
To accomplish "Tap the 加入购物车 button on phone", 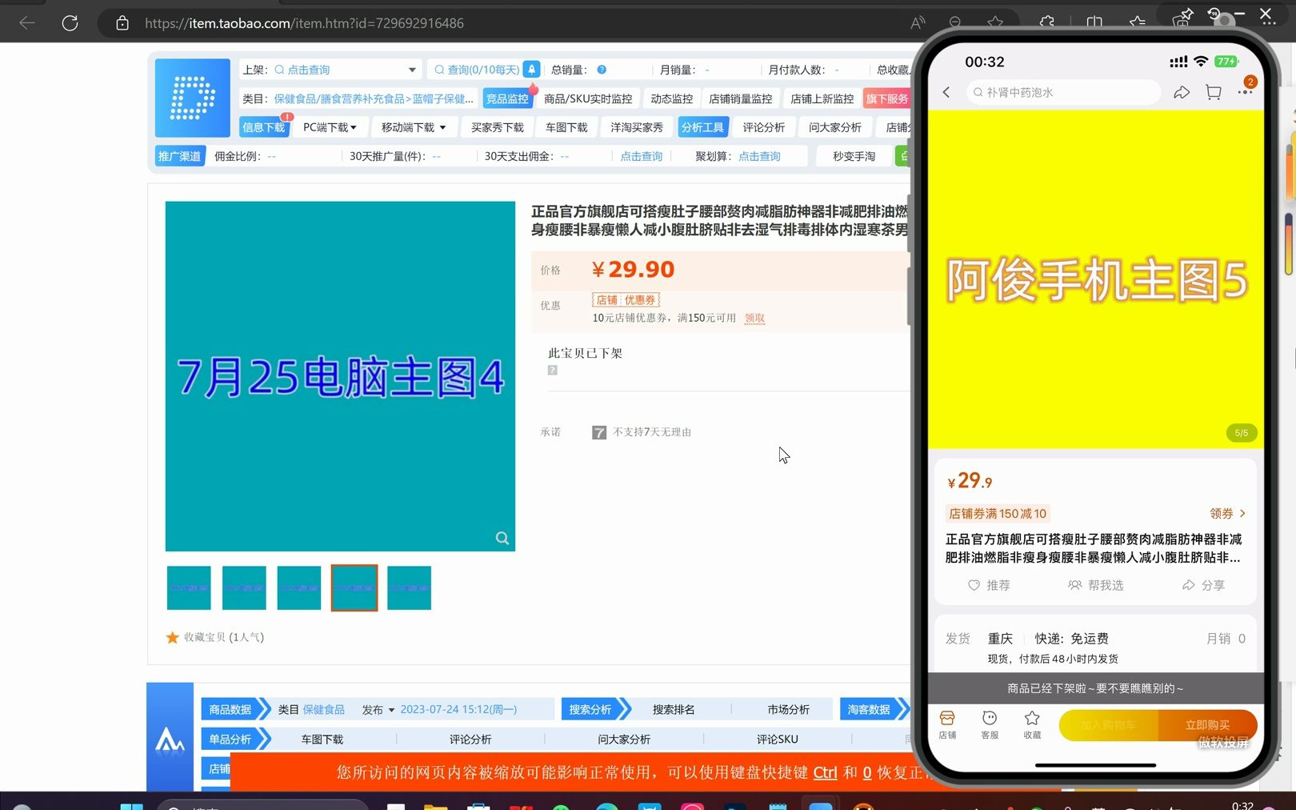I will [x=1108, y=724].
